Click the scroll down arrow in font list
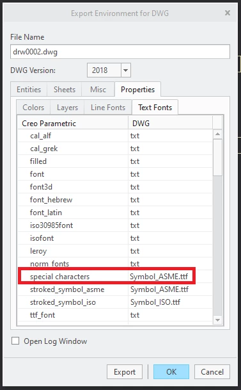 tap(218, 320)
